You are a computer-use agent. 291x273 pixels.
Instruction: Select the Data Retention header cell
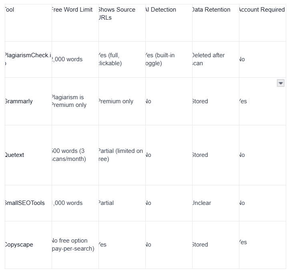pos(216,23)
